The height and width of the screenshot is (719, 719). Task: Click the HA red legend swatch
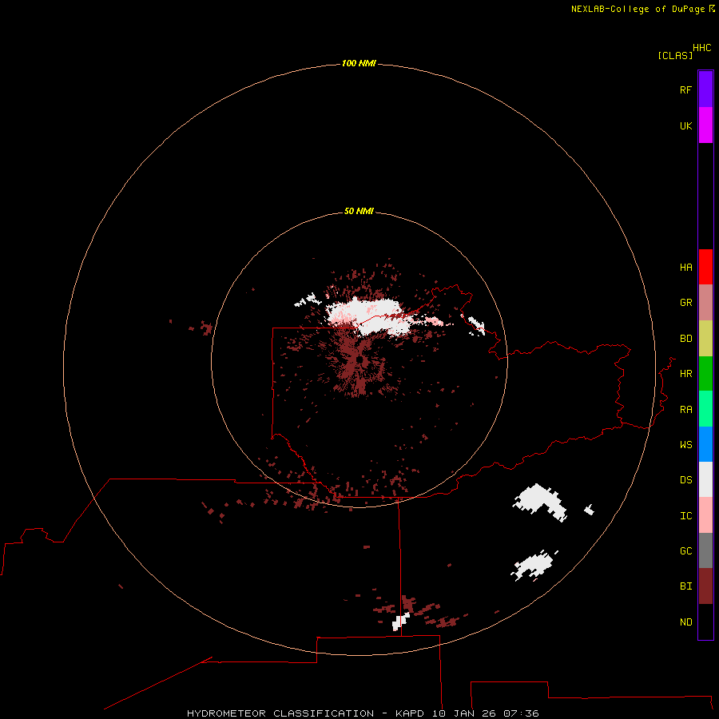coord(705,267)
